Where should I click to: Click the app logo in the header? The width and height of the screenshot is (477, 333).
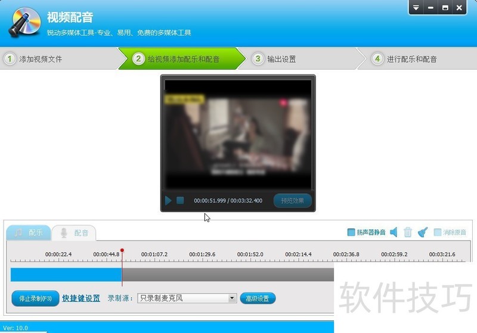(x=24, y=23)
